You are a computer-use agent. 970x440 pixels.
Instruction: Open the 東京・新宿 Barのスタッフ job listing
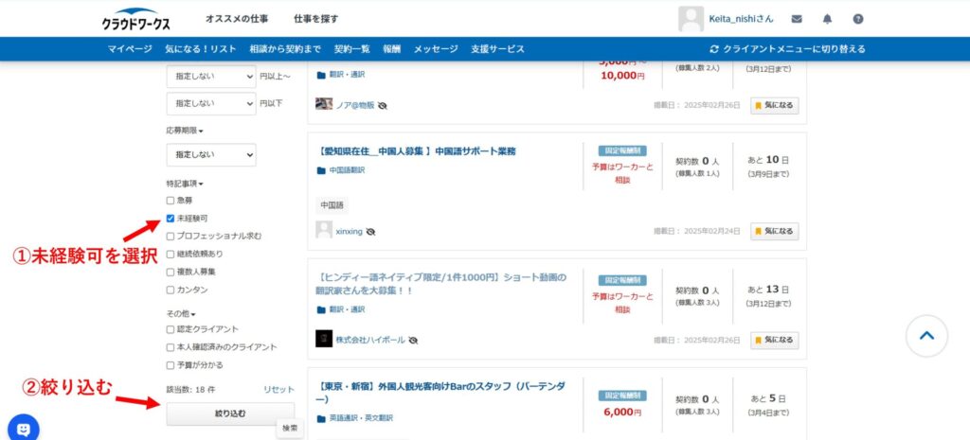click(440, 393)
